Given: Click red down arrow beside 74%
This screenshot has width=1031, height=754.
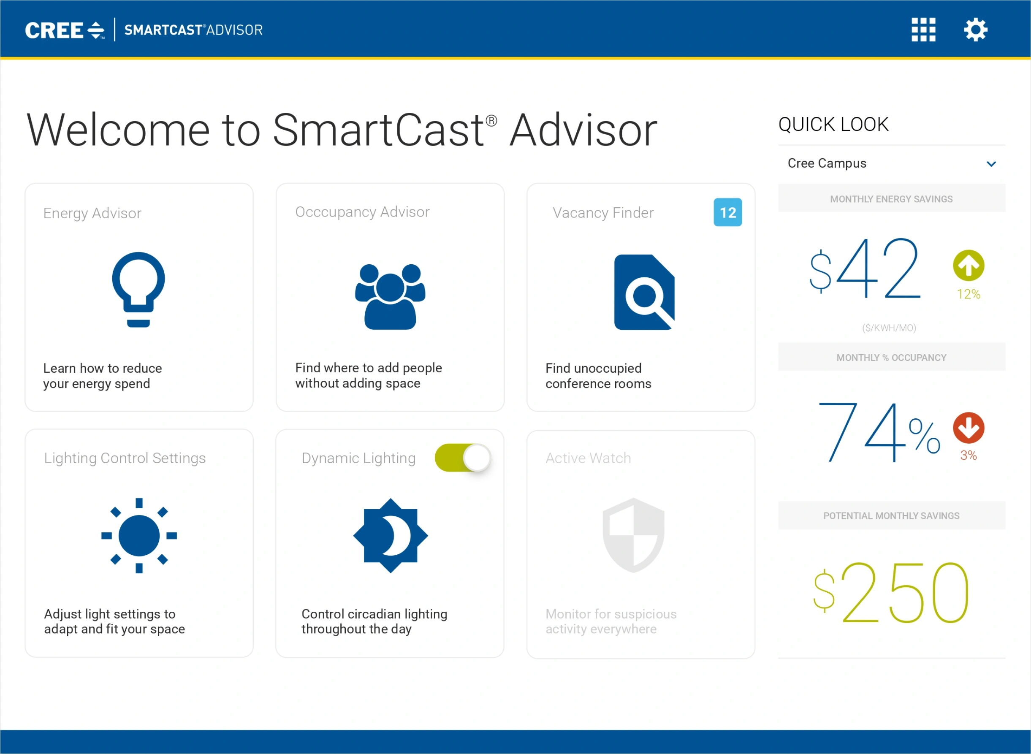Looking at the screenshot, I should (x=968, y=428).
